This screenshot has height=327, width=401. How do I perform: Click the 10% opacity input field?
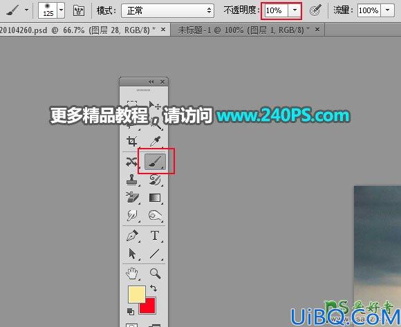point(276,10)
